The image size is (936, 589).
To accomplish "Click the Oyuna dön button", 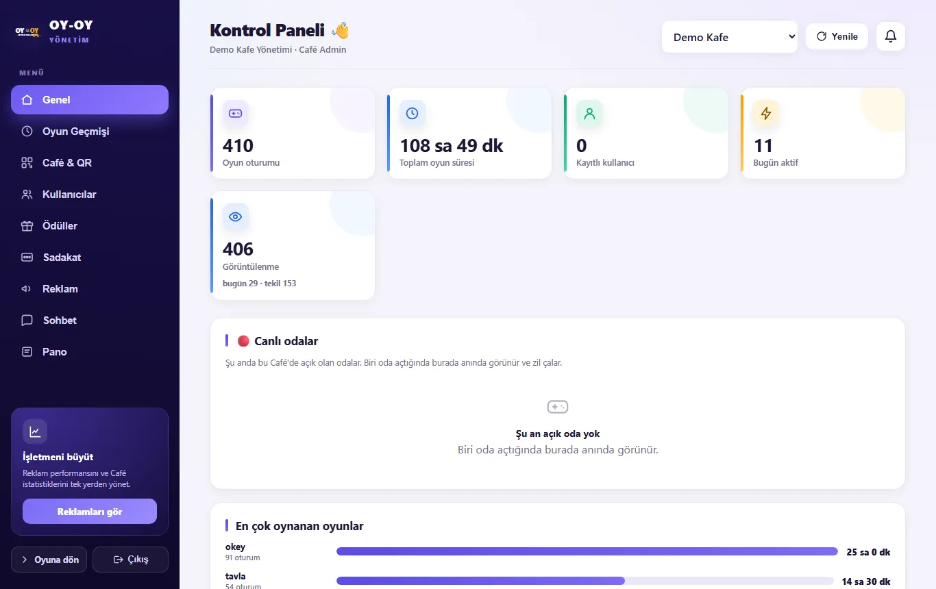I will click(x=49, y=560).
